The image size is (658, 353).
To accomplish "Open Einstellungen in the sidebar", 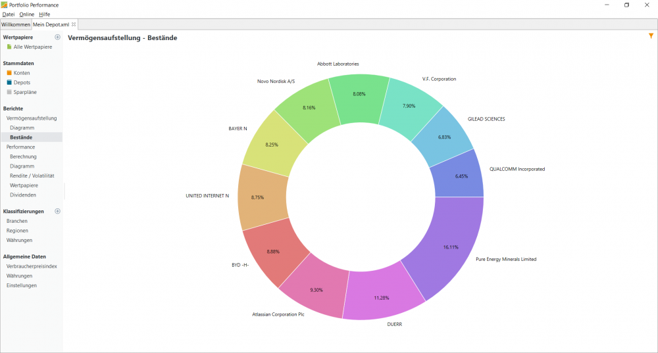I will tap(22, 285).
